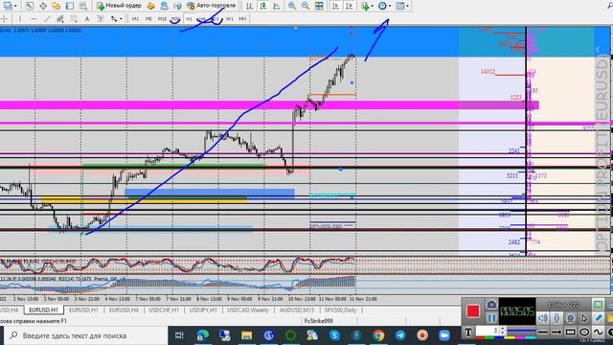
Task: Select the text A tool
Action: coord(87,19)
